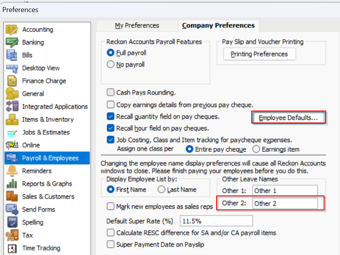Select Reports & Graphs in preferences list
This screenshot has width=340, height=255.
click(47, 184)
